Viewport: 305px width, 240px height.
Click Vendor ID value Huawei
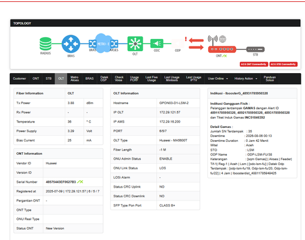tap(51, 163)
